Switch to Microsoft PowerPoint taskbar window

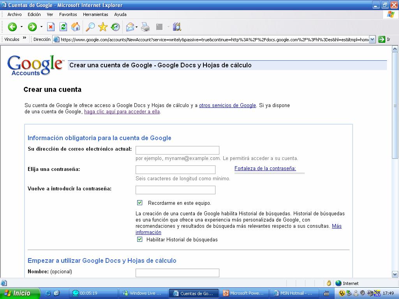coord(244,293)
